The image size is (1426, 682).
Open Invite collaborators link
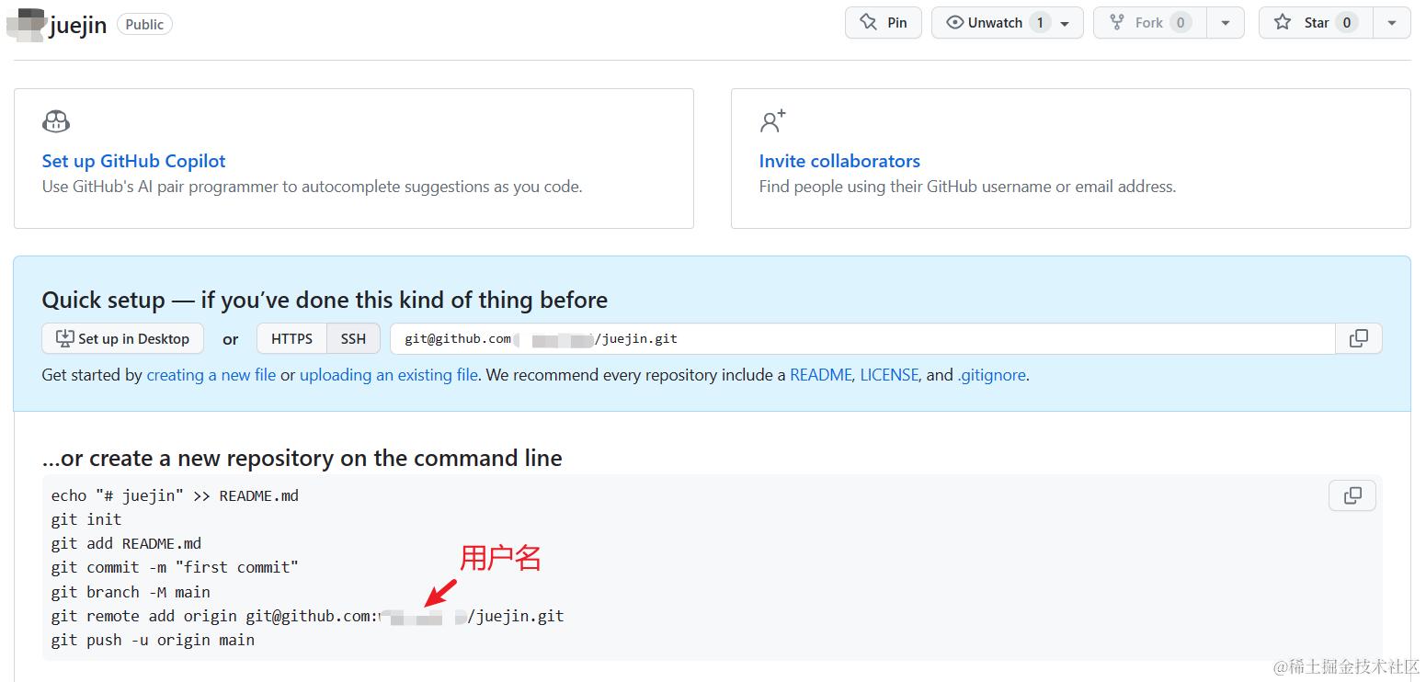839,161
